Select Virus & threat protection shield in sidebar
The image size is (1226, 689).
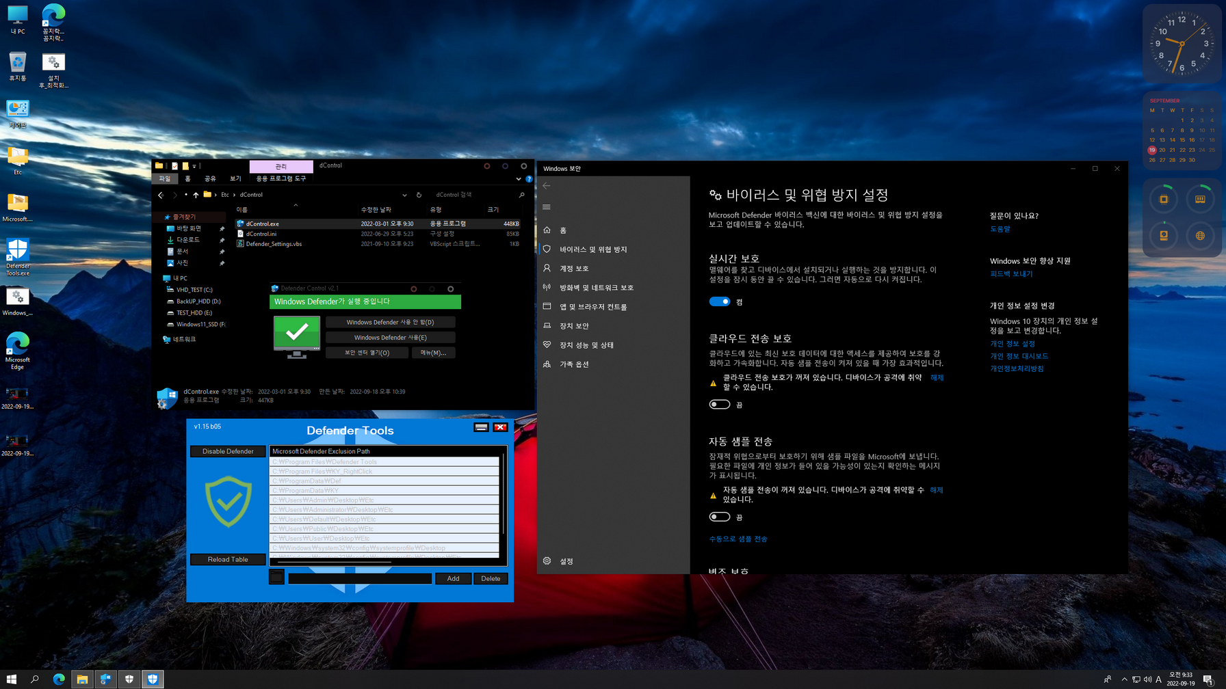pyautogui.click(x=547, y=249)
